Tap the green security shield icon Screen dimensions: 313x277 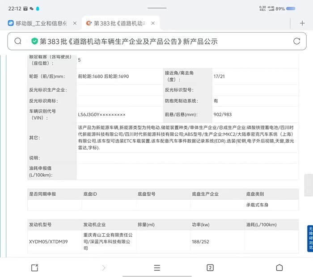34,41
